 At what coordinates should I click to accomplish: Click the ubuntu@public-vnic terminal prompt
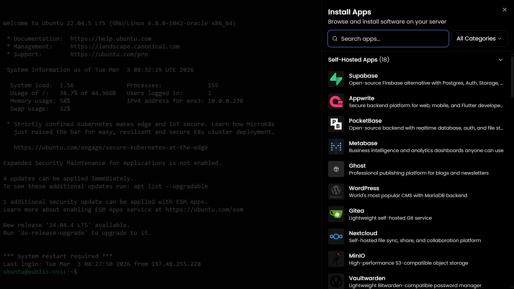tap(40, 272)
